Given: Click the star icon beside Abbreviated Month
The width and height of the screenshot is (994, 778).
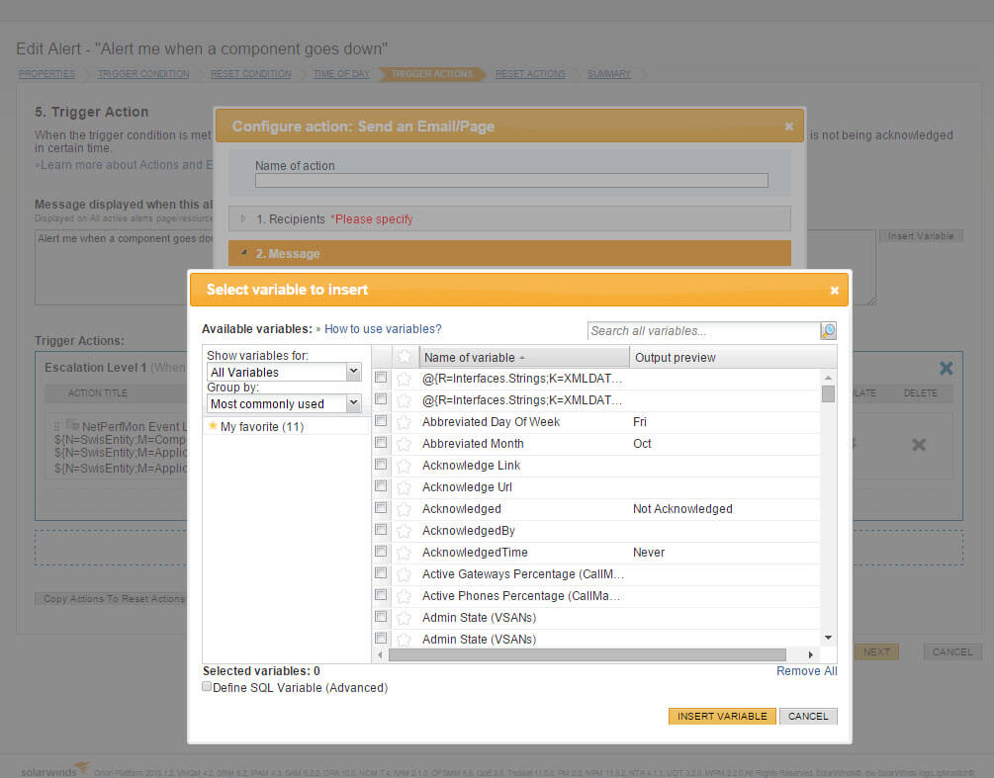Looking at the screenshot, I should pyautogui.click(x=403, y=443).
